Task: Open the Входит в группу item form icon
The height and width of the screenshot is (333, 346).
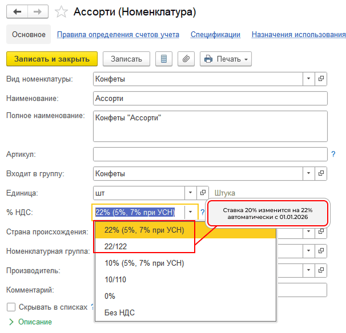Action: (x=321, y=173)
